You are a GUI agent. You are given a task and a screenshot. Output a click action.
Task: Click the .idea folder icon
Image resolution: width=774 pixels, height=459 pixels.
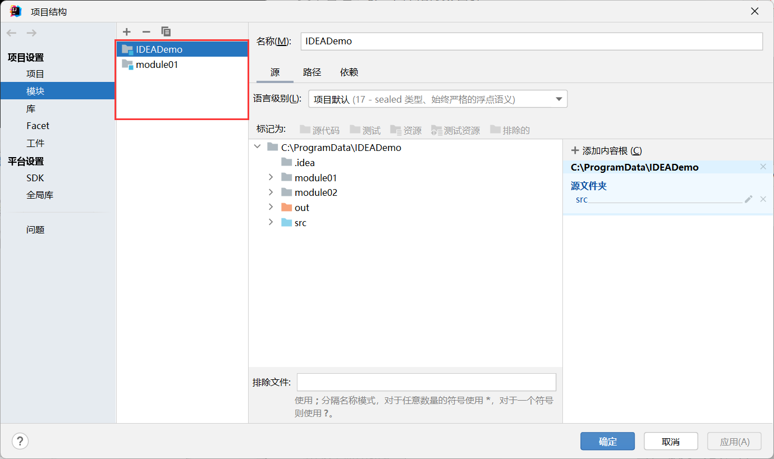[287, 163]
